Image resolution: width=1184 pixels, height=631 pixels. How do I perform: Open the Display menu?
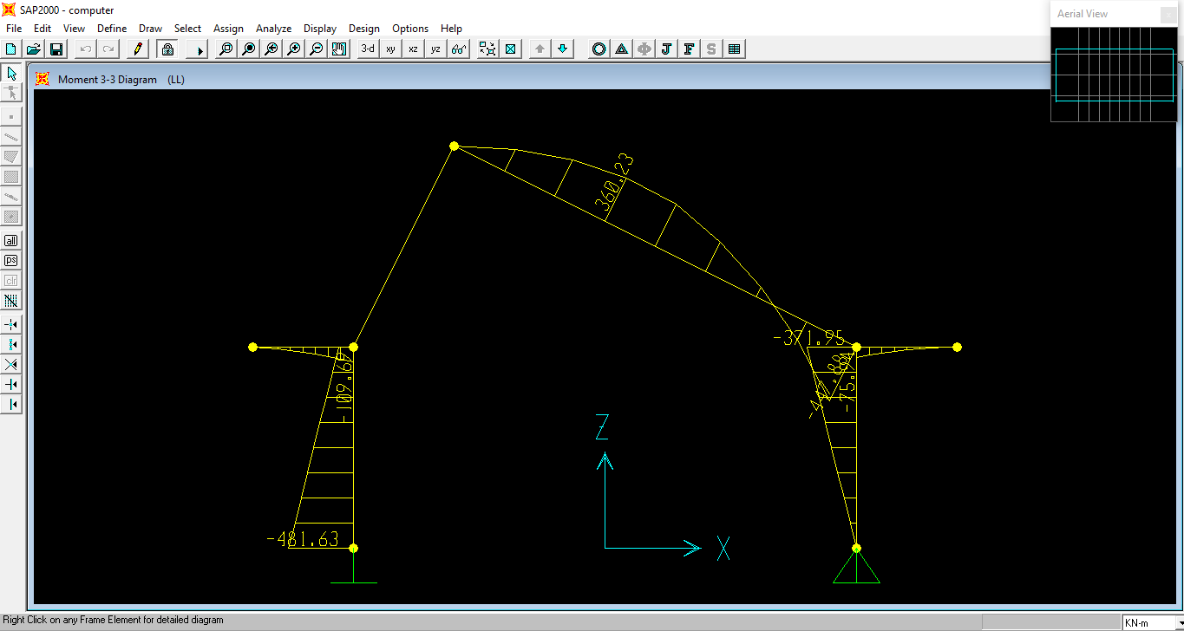pyautogui.click(x=319, y=28)
